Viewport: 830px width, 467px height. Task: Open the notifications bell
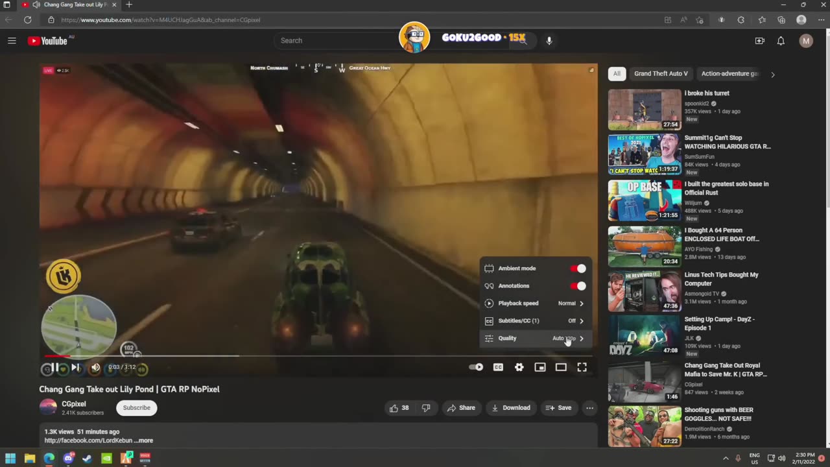[781, 41]
